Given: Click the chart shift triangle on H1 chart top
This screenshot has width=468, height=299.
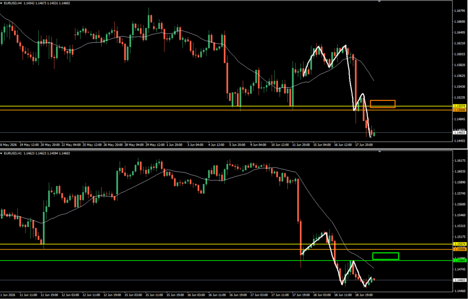Looking at the screenshot, I should coord(379,152).
